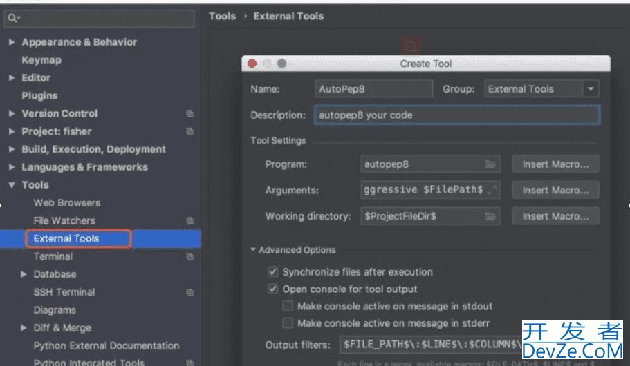Click the project-level icon beside SSH Terminal
Image resolution: width=630 pixels, height=366 pixels.
tap(190, 291)
